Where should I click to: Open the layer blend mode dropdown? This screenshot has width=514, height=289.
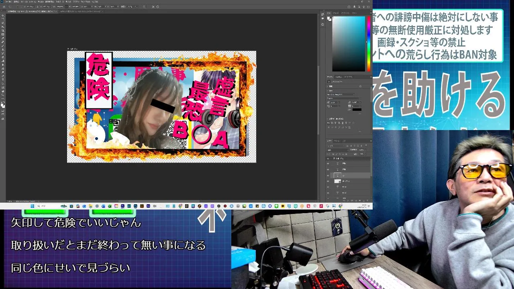coord(337,150)
